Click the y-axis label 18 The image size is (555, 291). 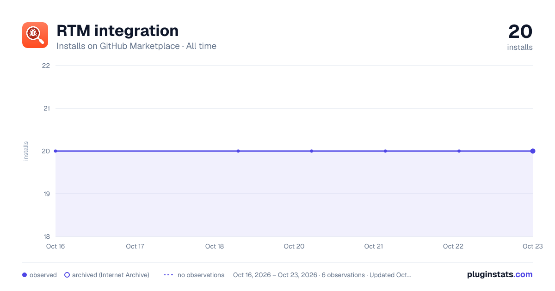[x=46, y=236]
